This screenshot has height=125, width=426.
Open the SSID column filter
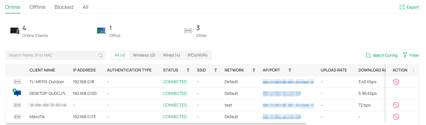216,70
